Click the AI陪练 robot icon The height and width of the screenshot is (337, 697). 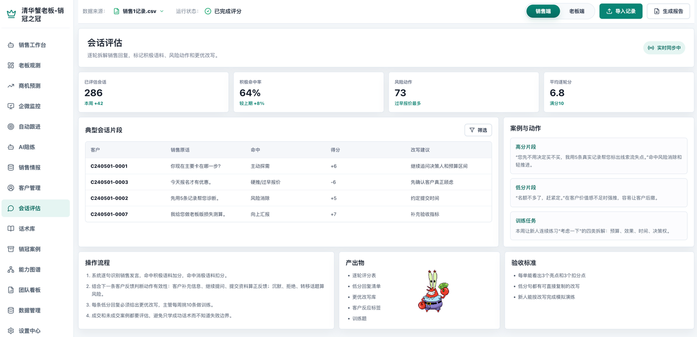[x=11, y=147]
